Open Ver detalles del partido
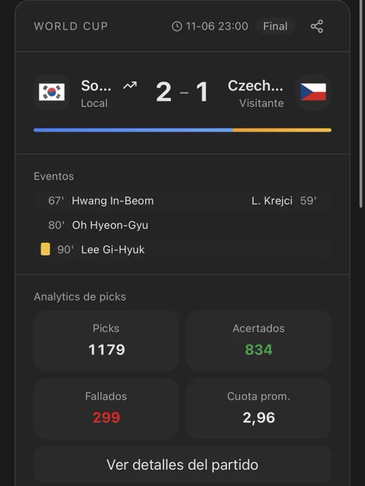 (182, 465)
